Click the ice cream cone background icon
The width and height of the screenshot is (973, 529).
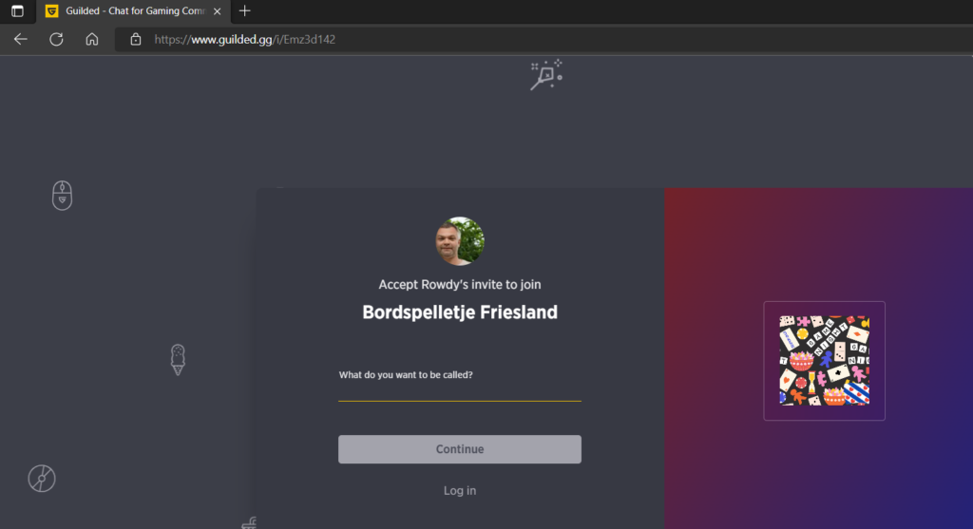click(178, 360)
